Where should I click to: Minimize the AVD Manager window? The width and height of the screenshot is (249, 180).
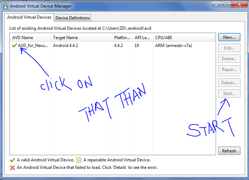click(x=216, y=5)
